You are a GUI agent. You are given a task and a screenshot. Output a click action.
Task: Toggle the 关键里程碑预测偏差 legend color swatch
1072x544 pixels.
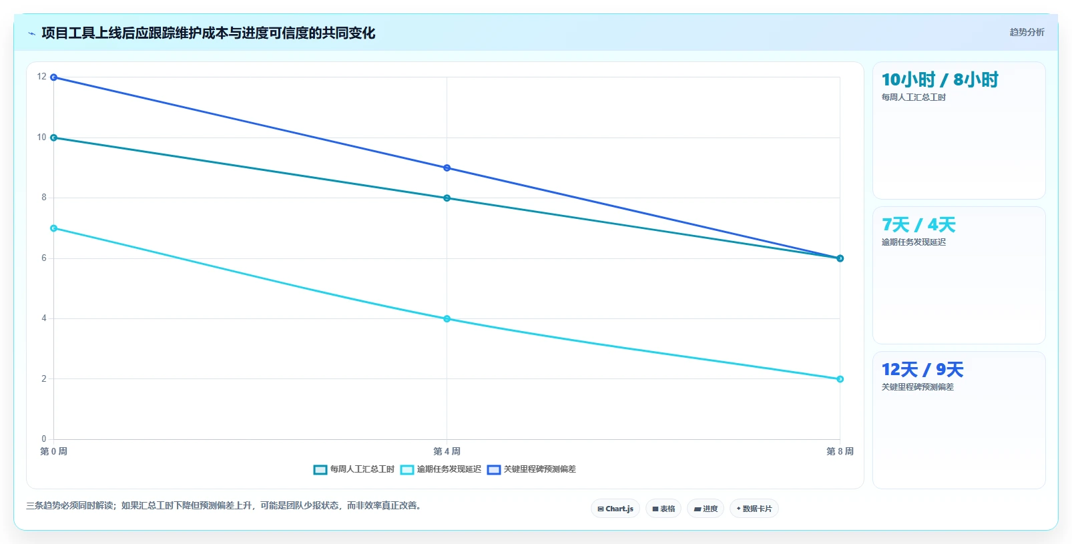pos(494,469)
